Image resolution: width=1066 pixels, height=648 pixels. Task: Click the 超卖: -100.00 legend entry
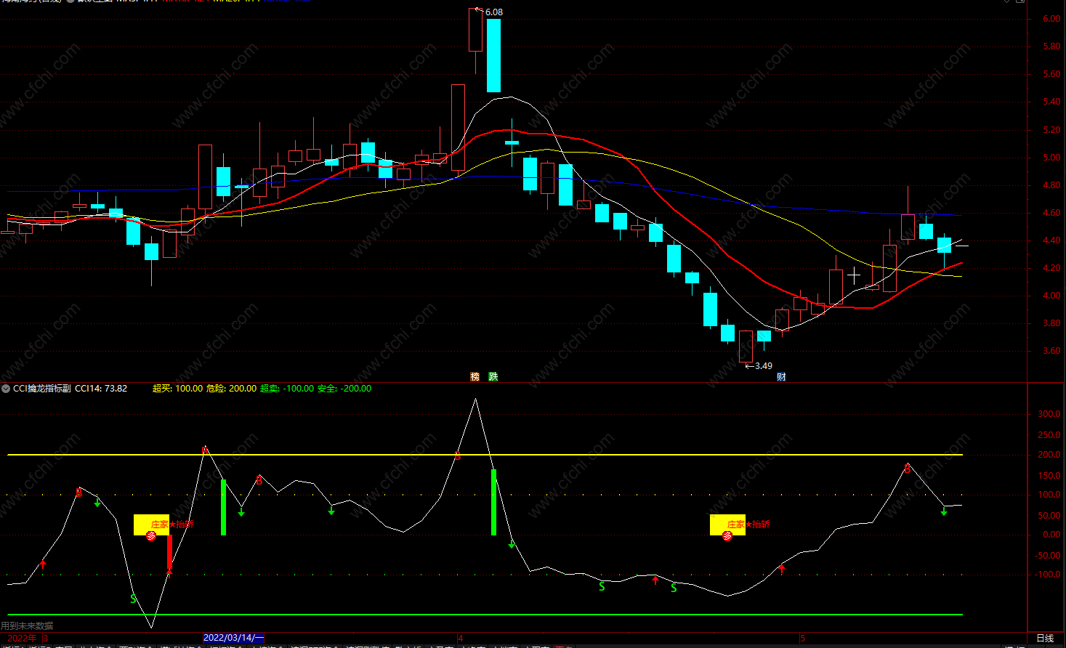[287, 389]
